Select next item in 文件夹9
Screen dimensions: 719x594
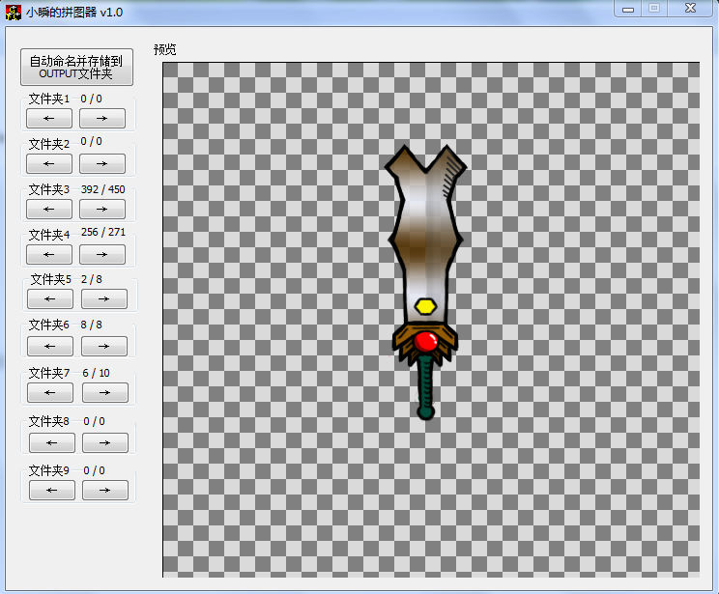coord(105,490)
